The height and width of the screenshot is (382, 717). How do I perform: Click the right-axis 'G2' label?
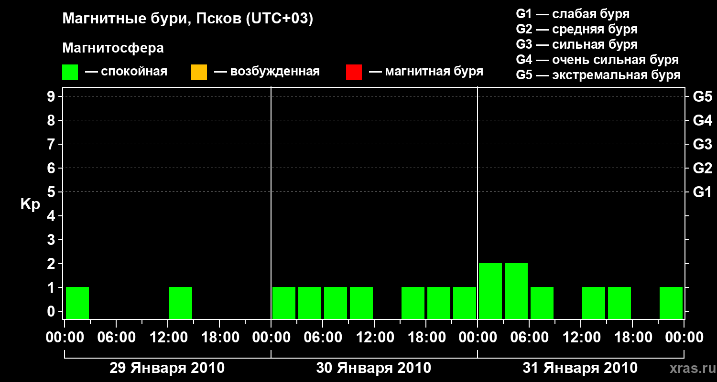702,168
